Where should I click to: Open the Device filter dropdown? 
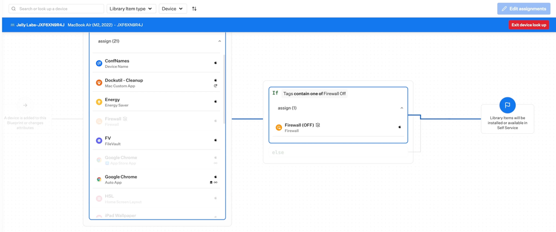tap(173, 9)
